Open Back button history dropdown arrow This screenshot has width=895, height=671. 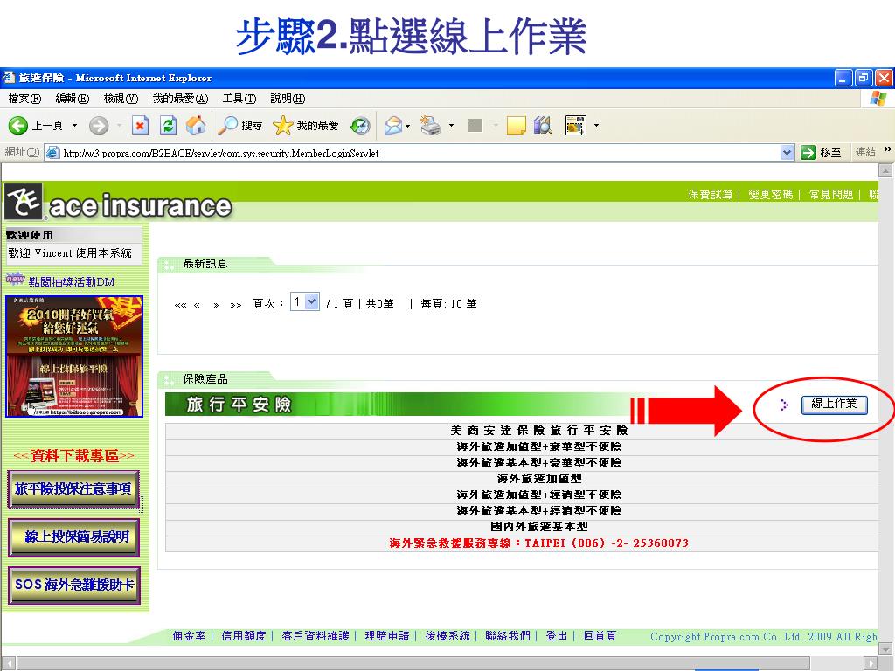(x=75, y=126)
